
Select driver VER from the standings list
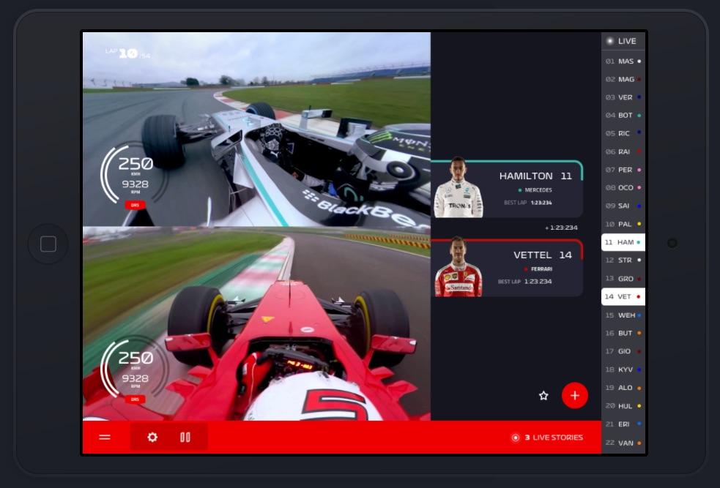coord(623,97)
